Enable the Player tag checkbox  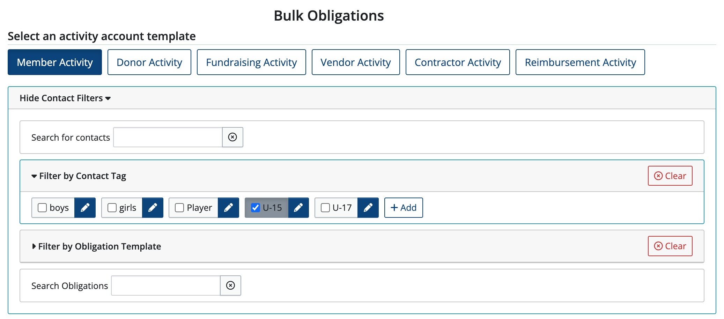coord(179,208)
